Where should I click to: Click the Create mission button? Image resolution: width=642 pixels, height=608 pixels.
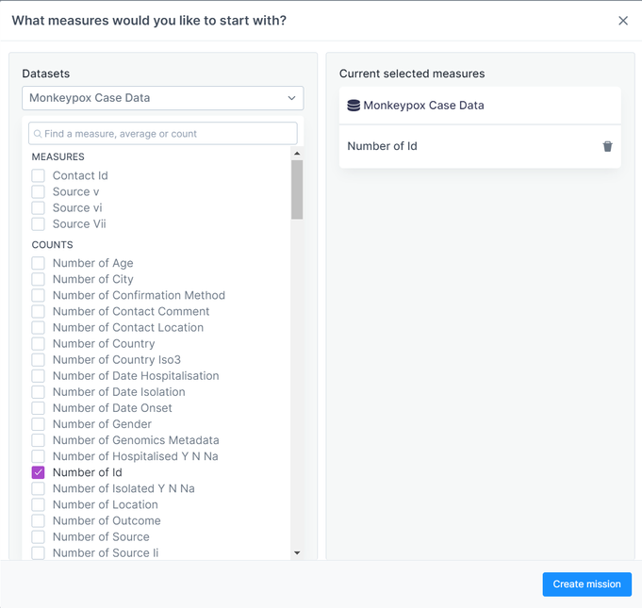[586, 584]
